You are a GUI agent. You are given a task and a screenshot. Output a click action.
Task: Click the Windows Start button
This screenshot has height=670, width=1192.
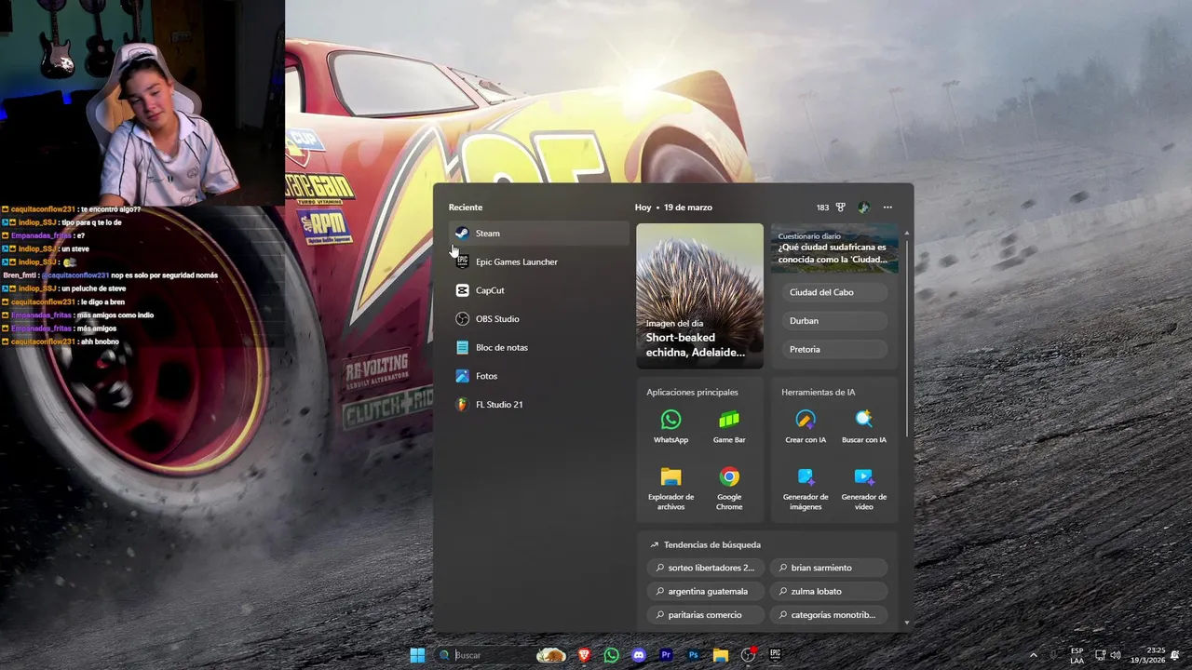(x=417, y=655)
